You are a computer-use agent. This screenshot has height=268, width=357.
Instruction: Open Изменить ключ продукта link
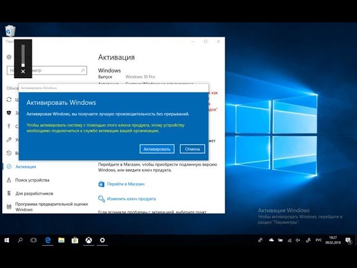tap(132, 199)
